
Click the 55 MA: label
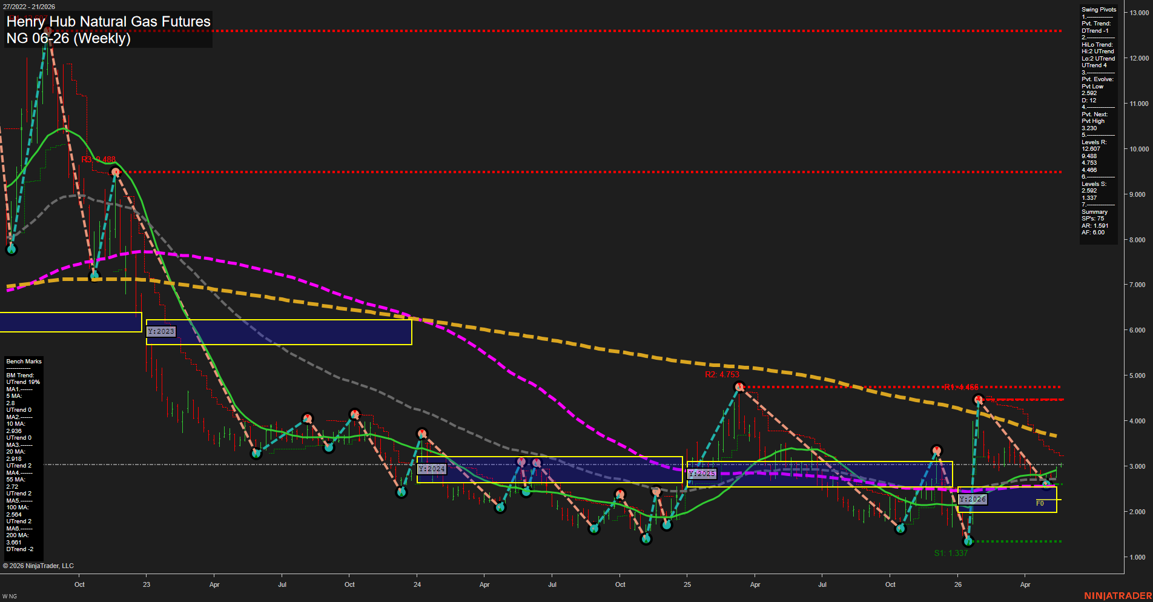pyautogui.click(x=16, y=480)
